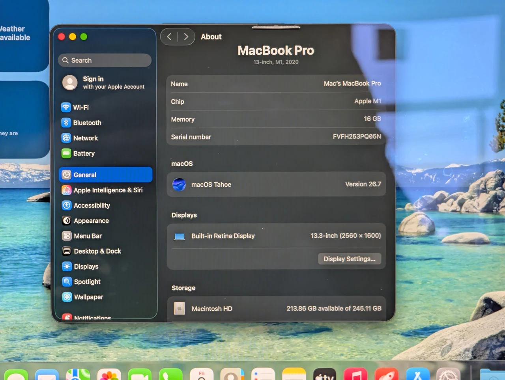Open App Store from the Dock
505x380 pixels.
[x=417, y=375]
